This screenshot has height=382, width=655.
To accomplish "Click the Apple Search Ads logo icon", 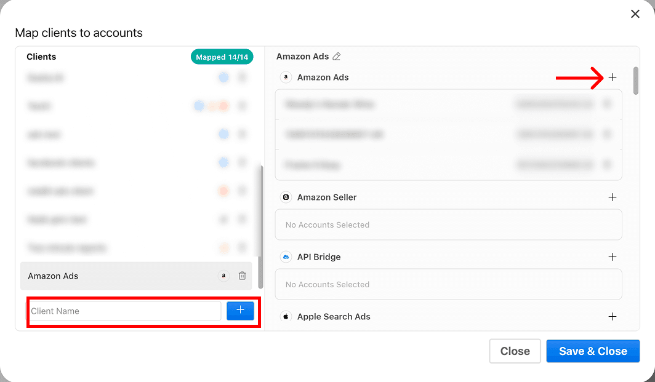I will (x=286, y=316).
